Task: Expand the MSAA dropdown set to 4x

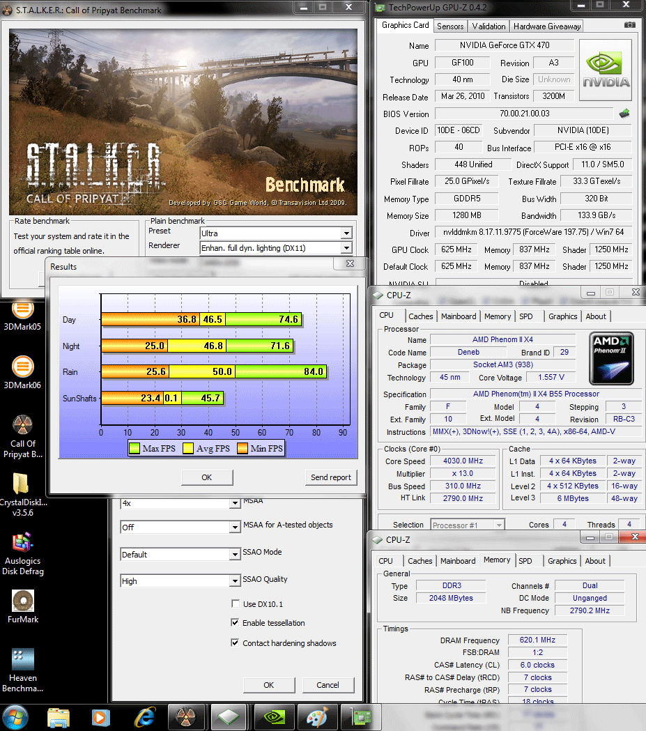Action: click(x=180, y=503)
